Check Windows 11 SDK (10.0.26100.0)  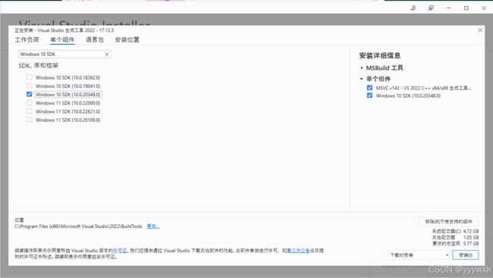click(30, 120)
